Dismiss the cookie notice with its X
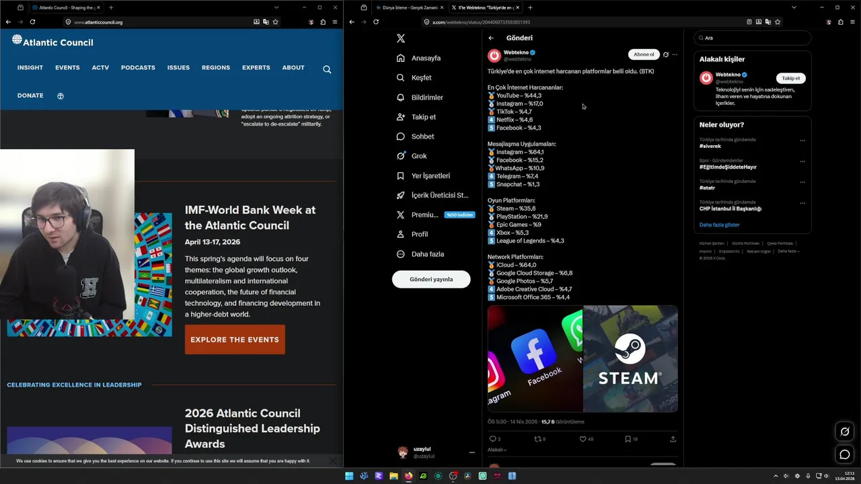The image size is (861, 484). point(333,460)
